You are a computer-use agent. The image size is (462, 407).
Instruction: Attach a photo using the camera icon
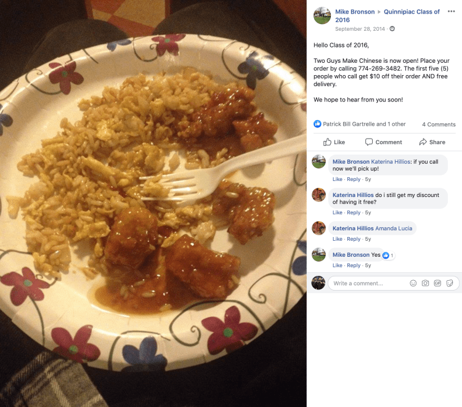coord(425,283)
